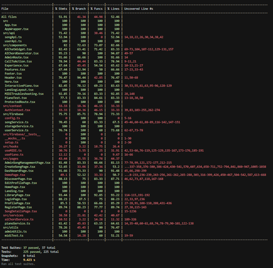Image resolution: width=273 pixels, height=268 pixels.
Task: Click EditProfilePage.tsx file name
Action: (21, 183)
